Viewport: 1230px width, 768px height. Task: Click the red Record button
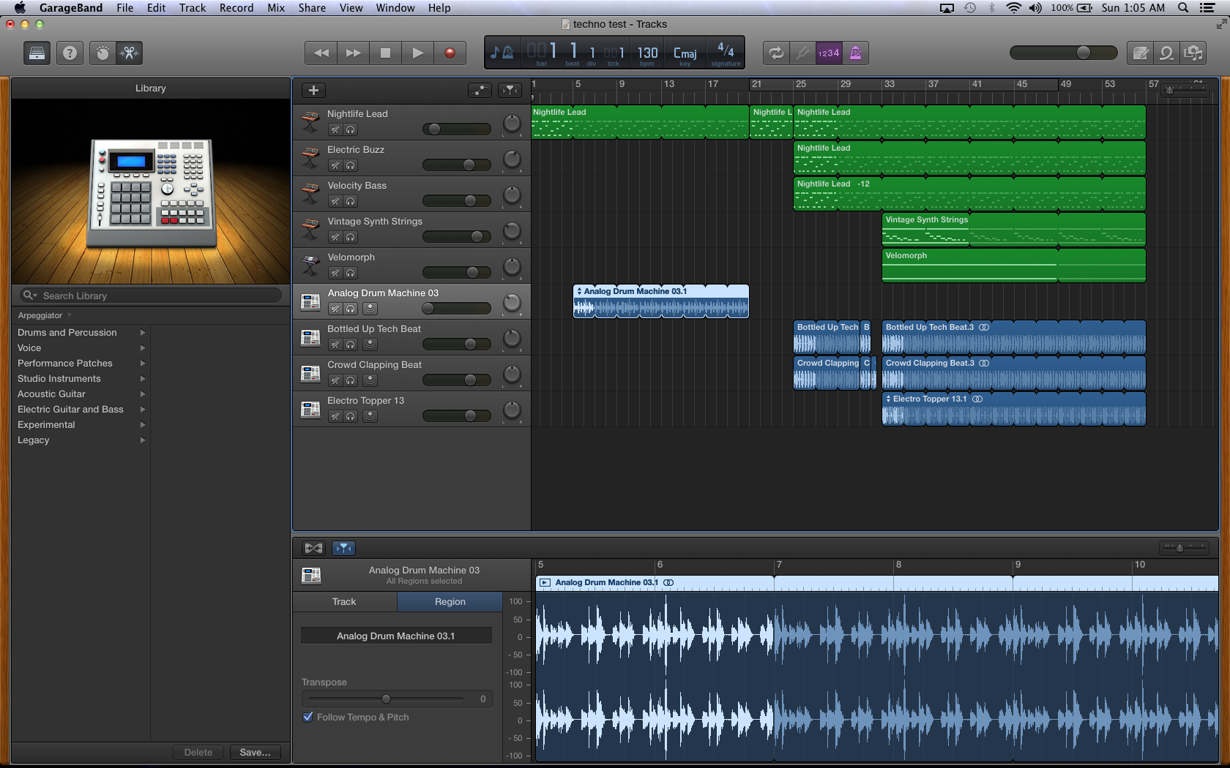click(x=450, y=53)
